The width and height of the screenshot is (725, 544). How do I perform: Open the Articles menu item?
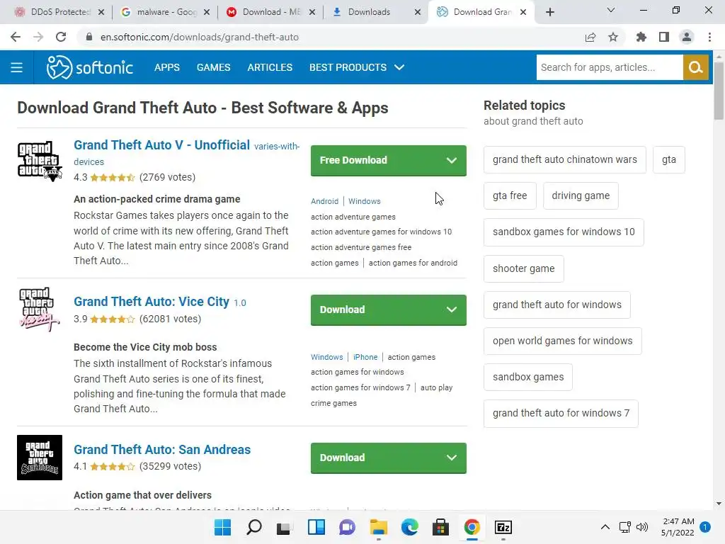tap(270, 67)
